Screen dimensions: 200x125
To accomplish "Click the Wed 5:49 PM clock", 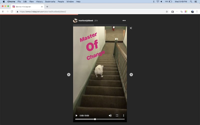I will pyautogui.click(x=181, y=1).
